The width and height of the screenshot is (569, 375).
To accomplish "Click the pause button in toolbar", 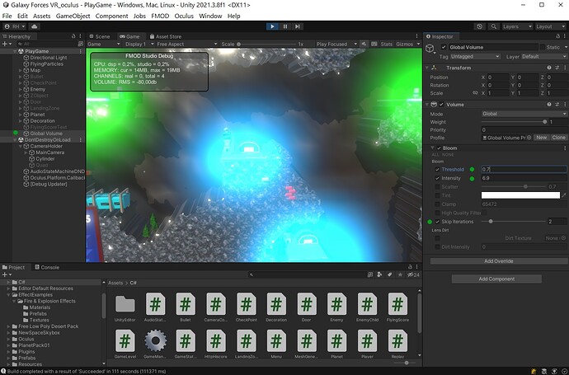I will 284,26.
